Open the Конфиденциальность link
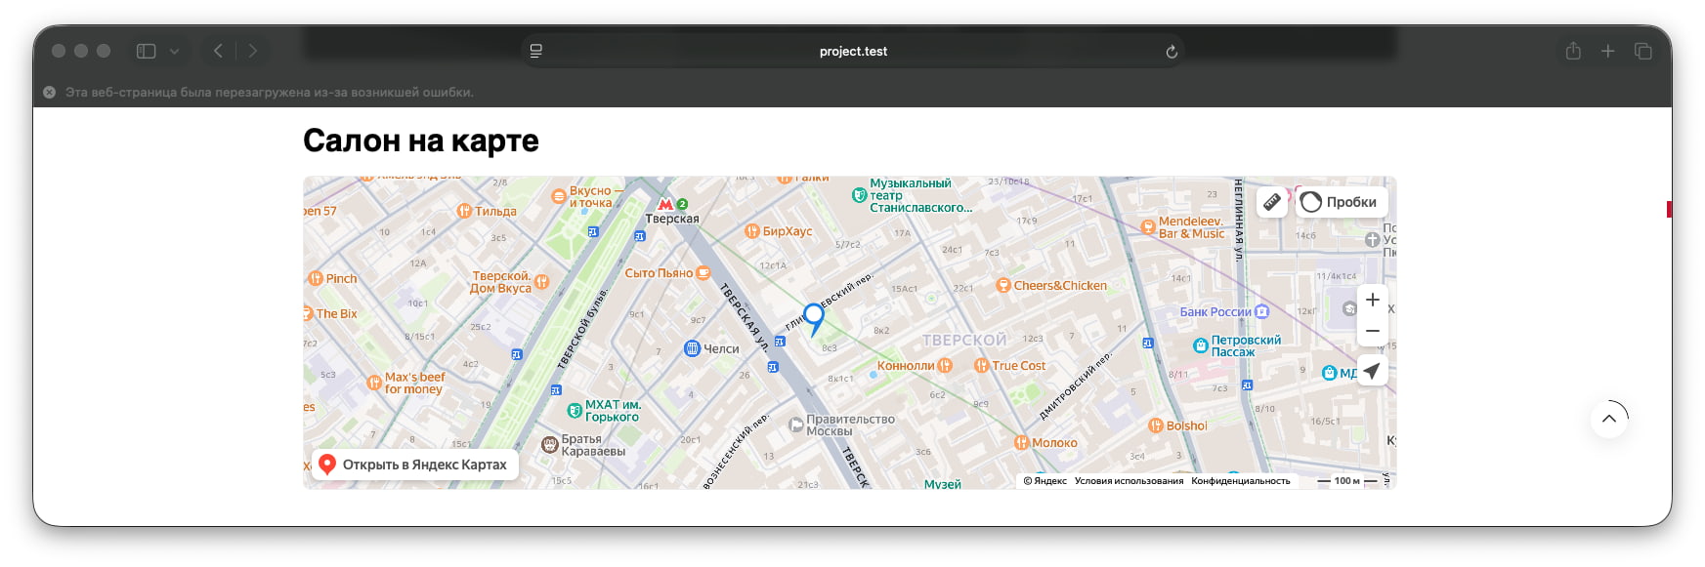This screenshot has width=1705, height=567. (1241, 481)
